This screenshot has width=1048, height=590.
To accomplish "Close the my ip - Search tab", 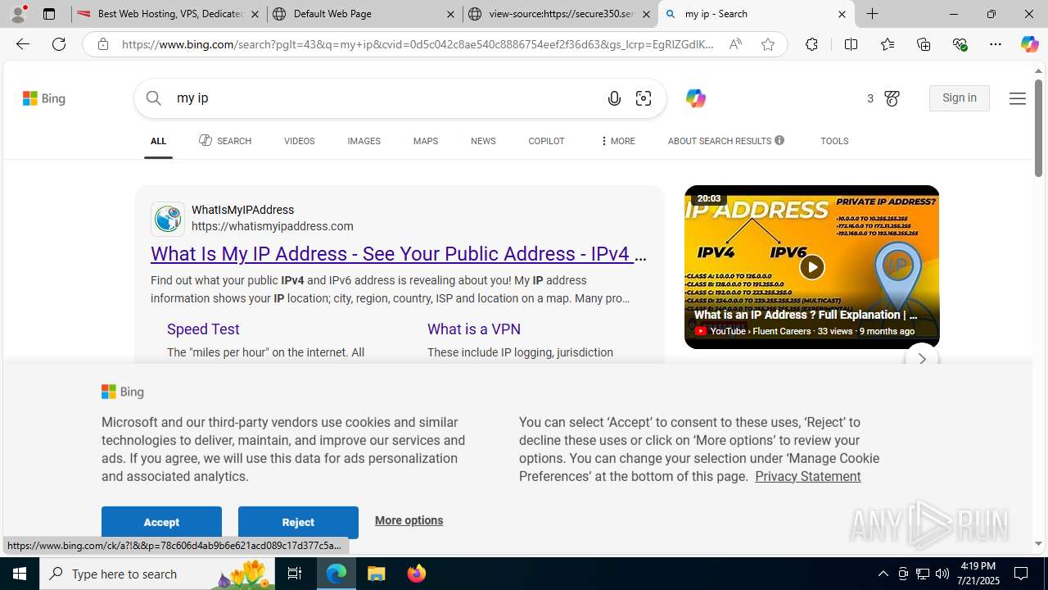I will [842, 14].
